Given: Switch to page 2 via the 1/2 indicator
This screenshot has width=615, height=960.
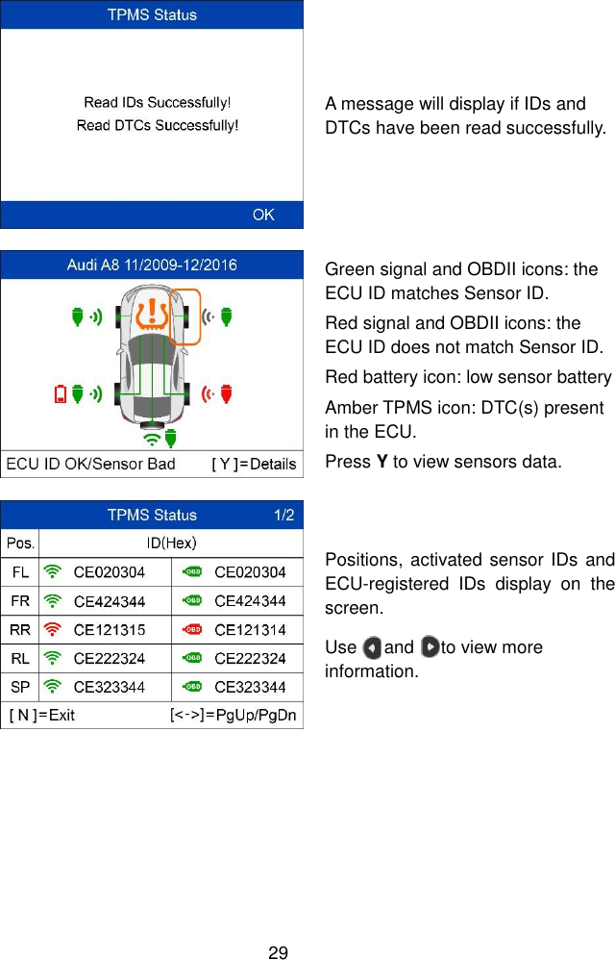Looking at the screenshot, I should [283, 515].
